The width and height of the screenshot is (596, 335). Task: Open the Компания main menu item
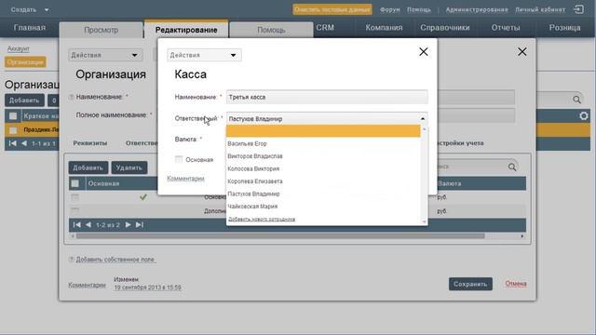pyautogui.click(x=384, y=27)
